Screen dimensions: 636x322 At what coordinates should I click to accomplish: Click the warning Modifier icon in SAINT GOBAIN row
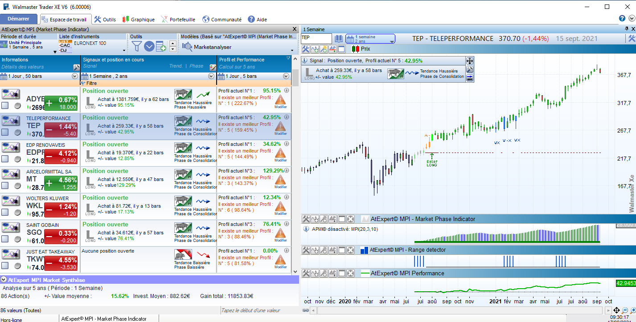pos(280,234)
